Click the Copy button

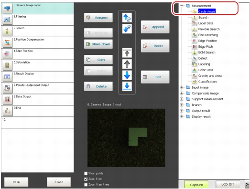coord(98,60)
